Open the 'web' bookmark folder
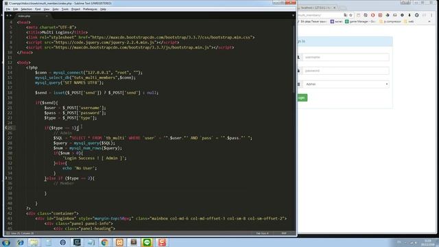This screenshot has height=247, width=439. click(409, 21)
